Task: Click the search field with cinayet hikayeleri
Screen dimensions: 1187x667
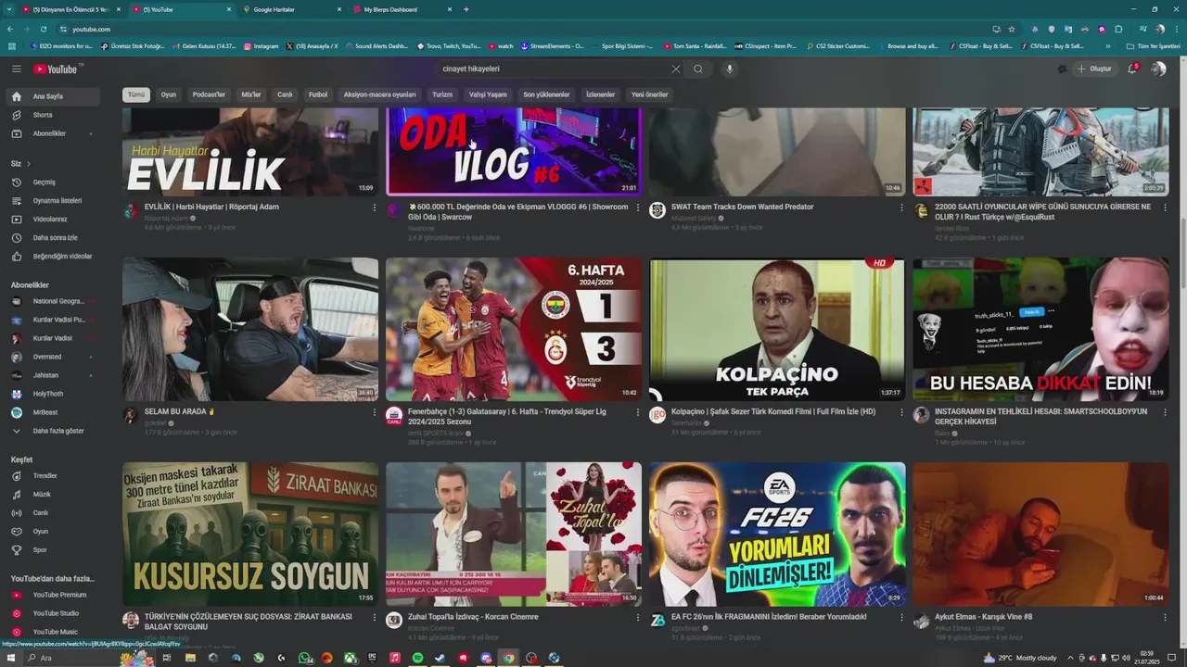Action: (x=554, y=69)
